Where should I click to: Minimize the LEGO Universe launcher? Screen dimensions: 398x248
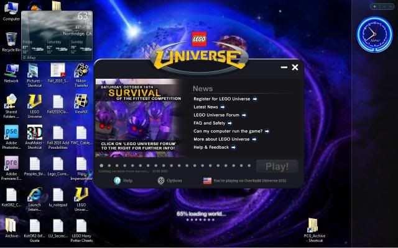[284, 67]
